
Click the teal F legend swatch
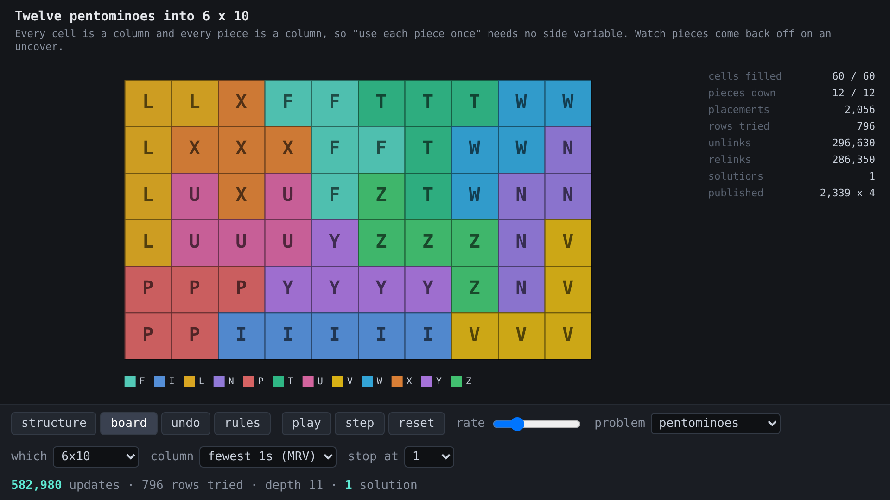[x=130, y=381]
